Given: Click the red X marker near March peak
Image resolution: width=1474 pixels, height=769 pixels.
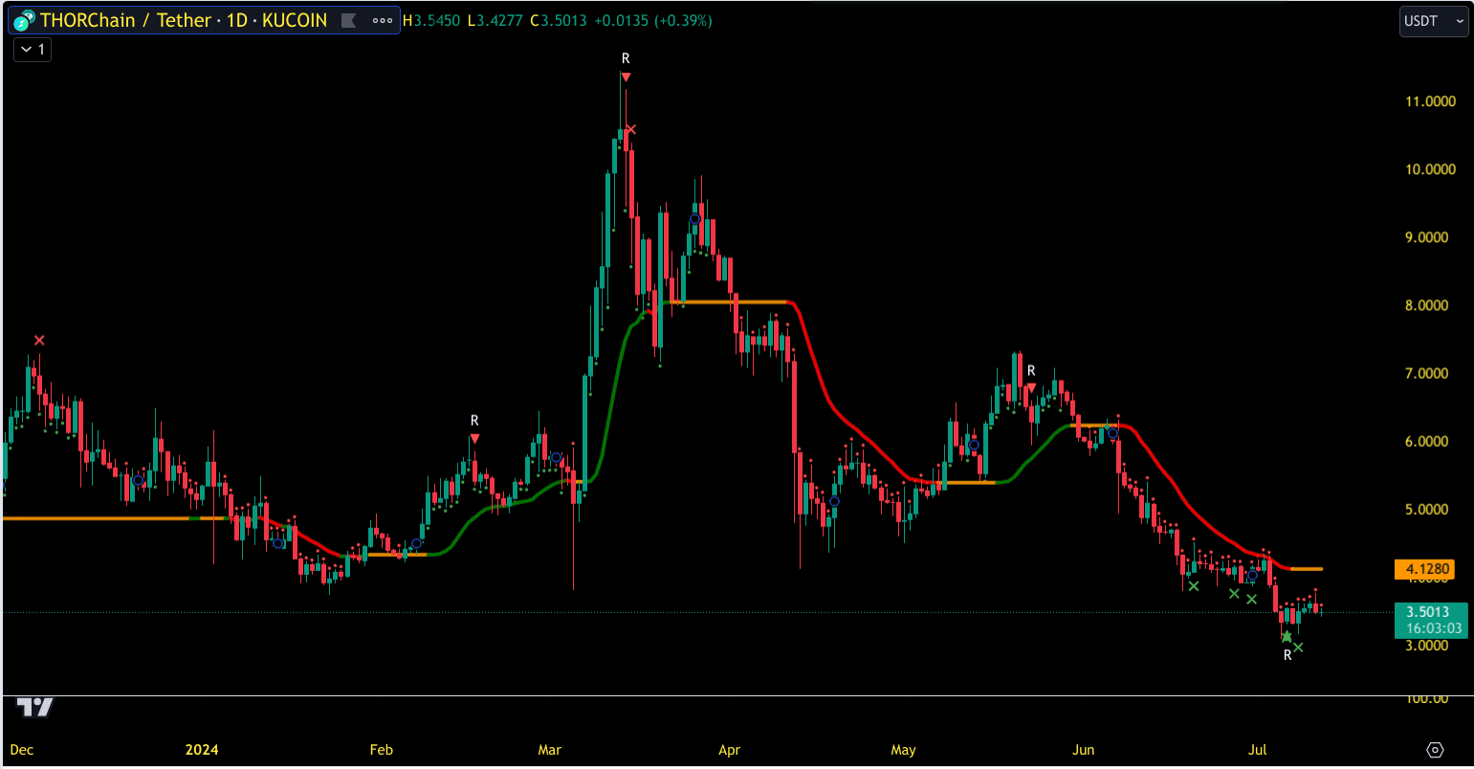Looking at the screenshot, I should point(630,129).
